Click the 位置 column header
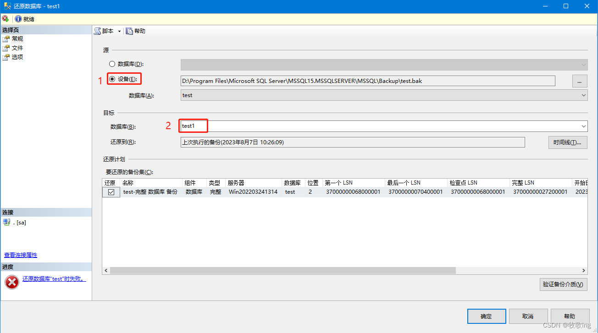598x333 pixels. (314, 183)
